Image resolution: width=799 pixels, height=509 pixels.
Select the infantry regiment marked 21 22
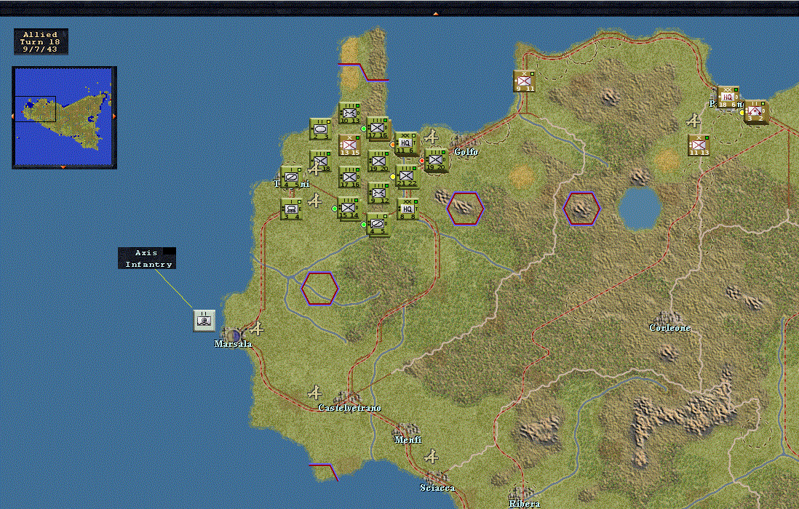tap(408, 176)
